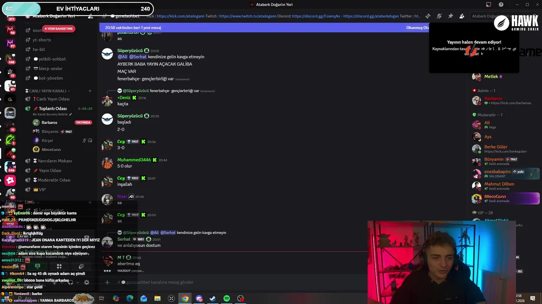The image size is (542, 304).
Task: Open the green server icon with badge 1
Action: coord(10,140)
